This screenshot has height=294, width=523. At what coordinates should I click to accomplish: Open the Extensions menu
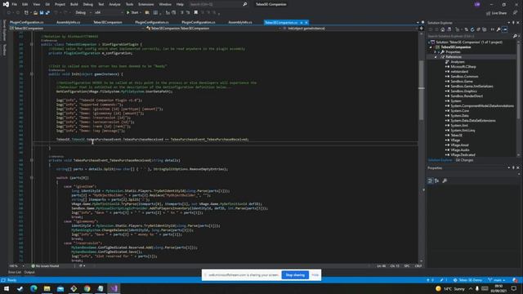point(145,4)
